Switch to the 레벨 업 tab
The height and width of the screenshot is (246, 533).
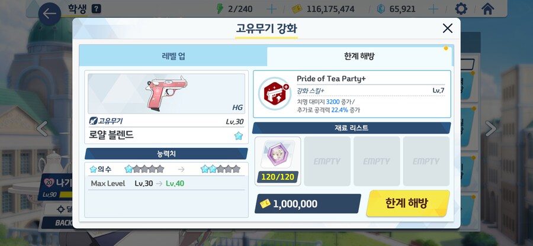174,56
